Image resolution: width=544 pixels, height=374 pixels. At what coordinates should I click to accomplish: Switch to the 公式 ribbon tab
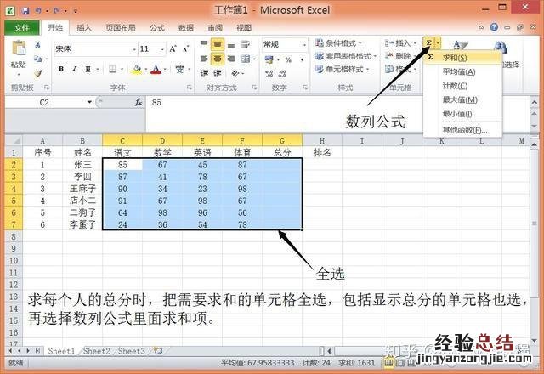[157, 28]
